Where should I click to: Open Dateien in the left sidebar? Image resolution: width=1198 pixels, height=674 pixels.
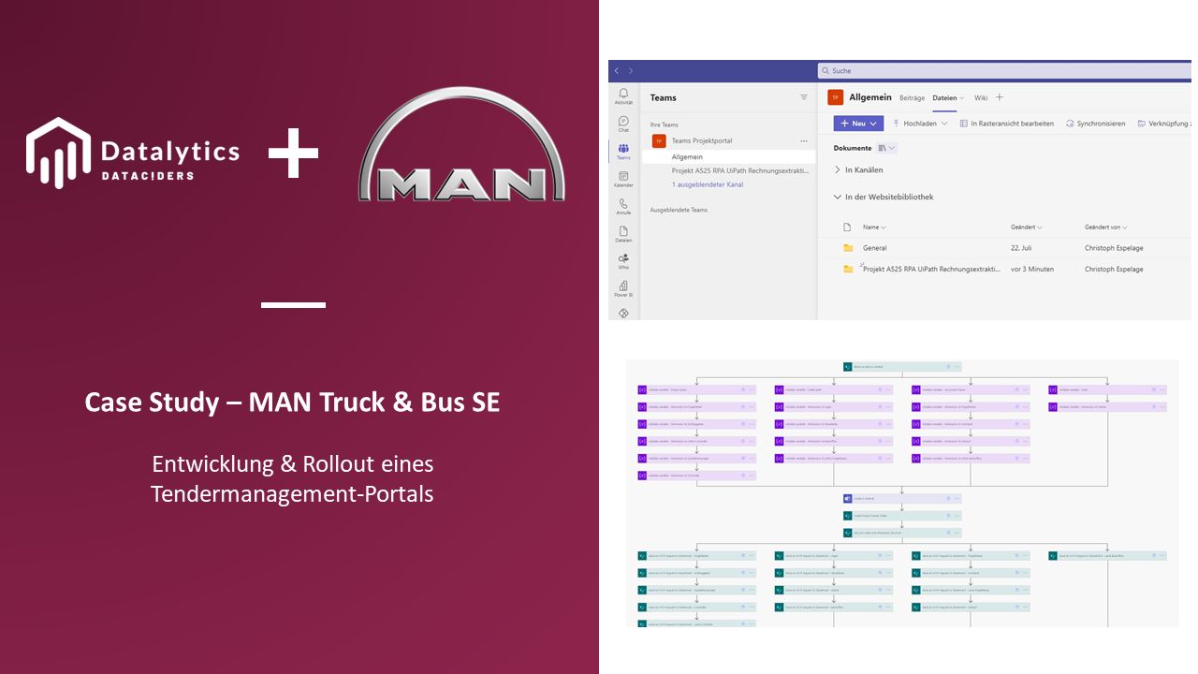click(623, 232)
